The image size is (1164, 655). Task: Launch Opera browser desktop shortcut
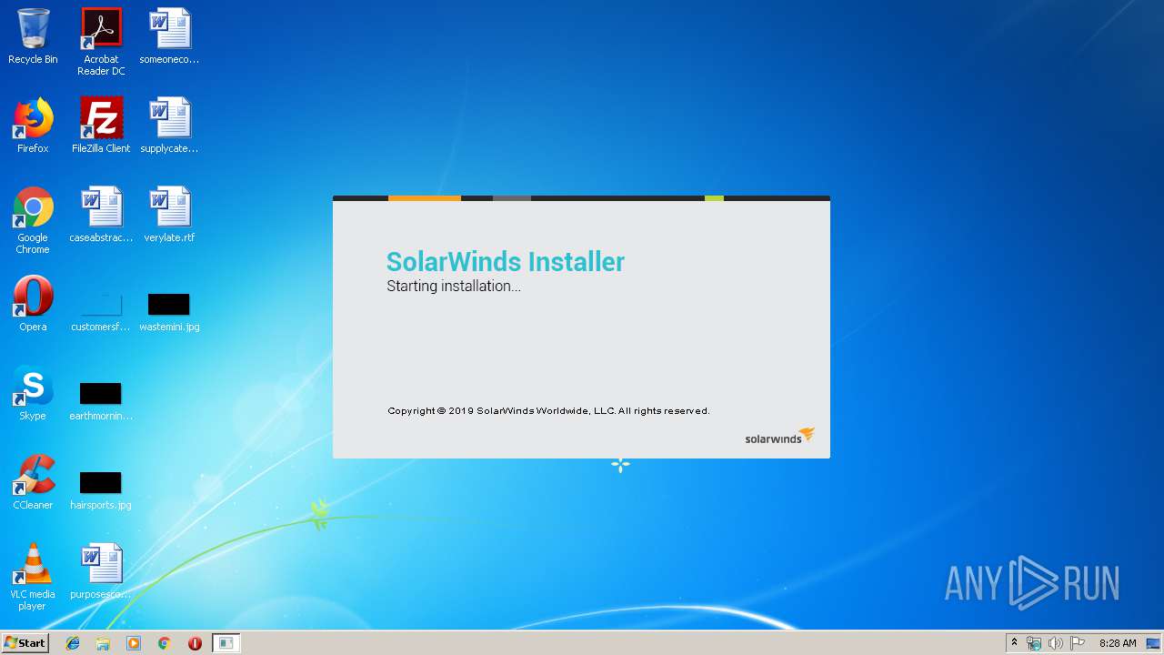[33, 304]
